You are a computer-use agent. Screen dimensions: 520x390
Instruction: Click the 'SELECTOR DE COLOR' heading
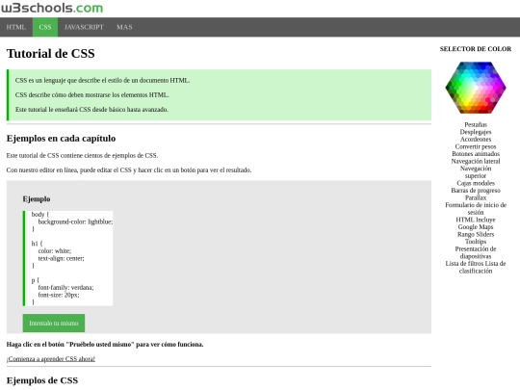(476, 49)
